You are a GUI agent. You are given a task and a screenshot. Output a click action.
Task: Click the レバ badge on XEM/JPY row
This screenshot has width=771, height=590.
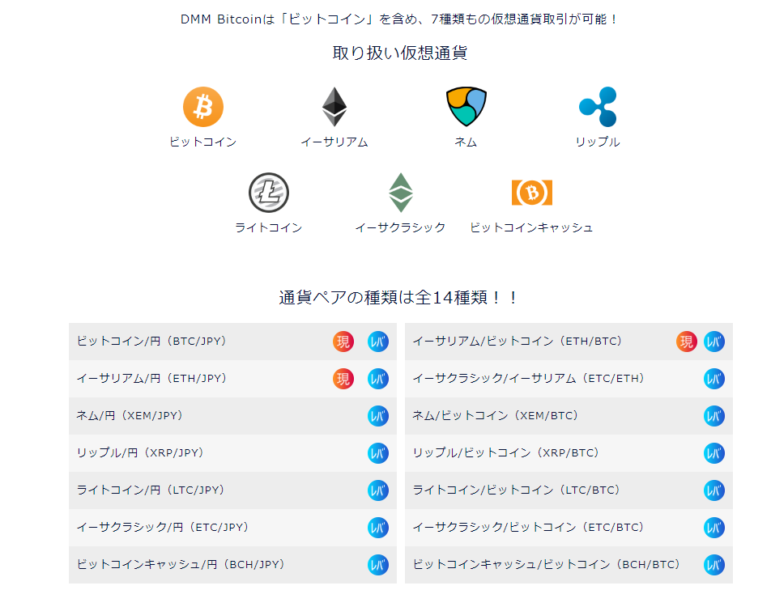(378, 416)
